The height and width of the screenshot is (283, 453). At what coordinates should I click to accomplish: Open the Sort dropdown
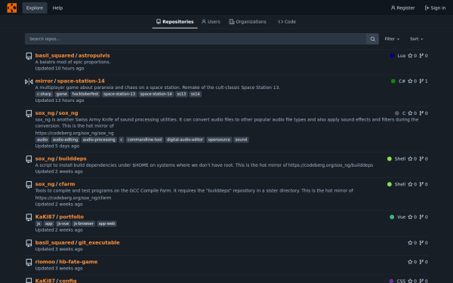416,39
